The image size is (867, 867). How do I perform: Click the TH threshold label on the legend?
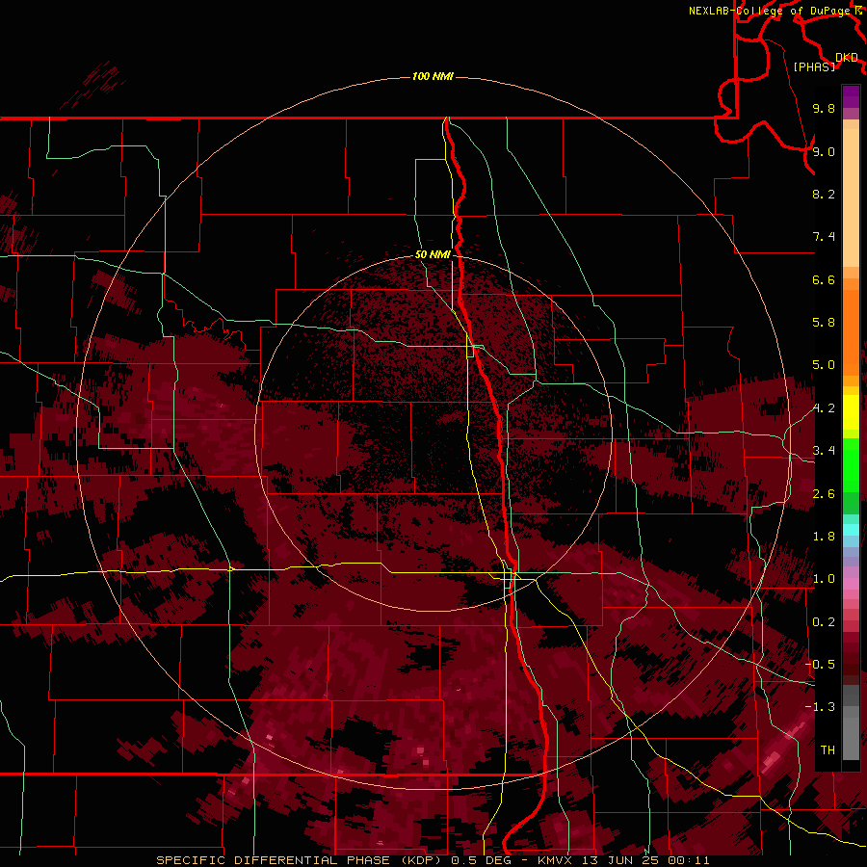click(828, 750)
